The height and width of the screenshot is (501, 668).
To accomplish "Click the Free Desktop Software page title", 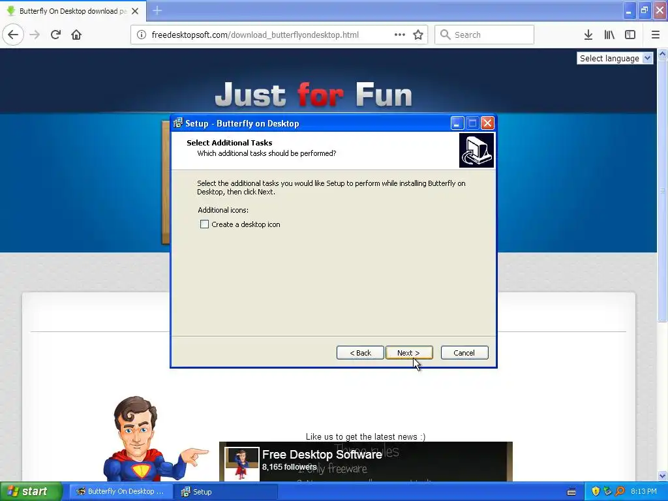I will click(x=322, y=455).
